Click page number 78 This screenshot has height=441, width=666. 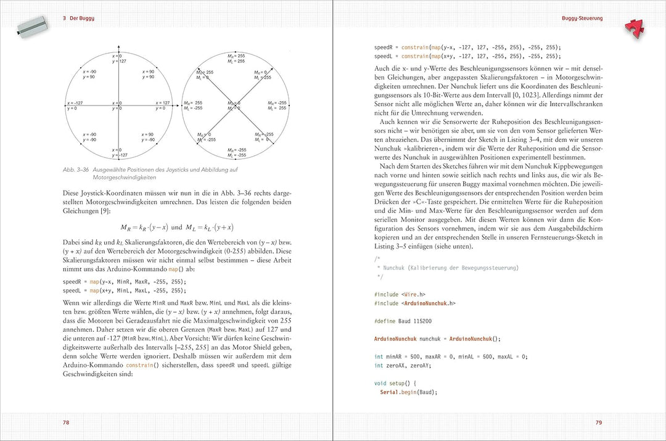(66, 422)
